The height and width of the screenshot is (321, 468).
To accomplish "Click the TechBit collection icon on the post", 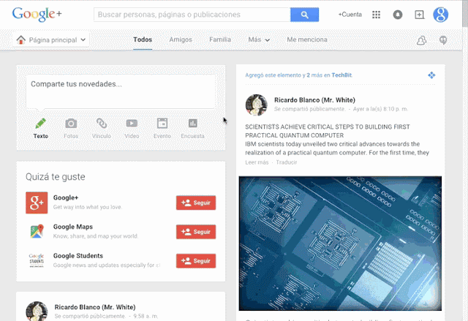I will [431, 75].
